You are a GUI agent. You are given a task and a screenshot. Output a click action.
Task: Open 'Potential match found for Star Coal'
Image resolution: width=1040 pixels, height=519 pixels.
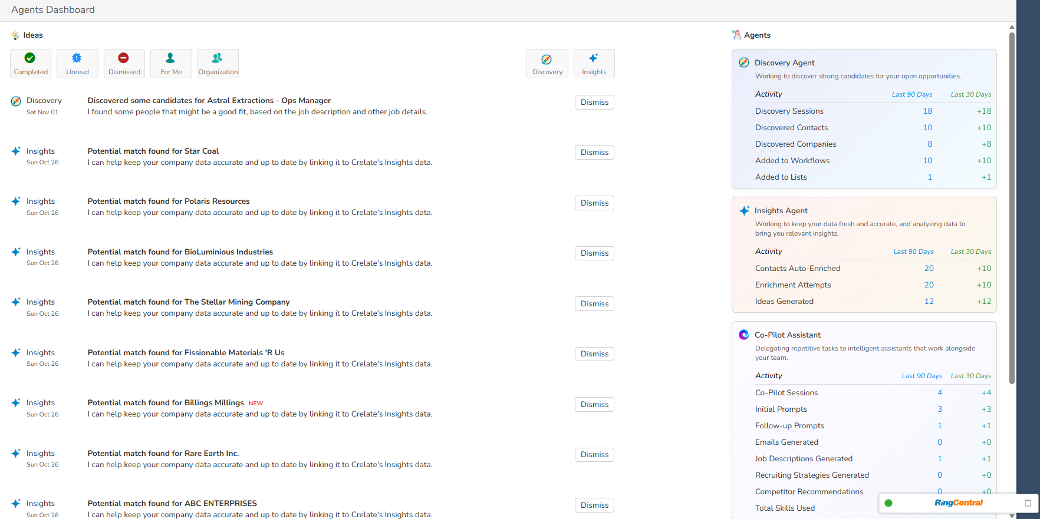click(x=153, y=151)
